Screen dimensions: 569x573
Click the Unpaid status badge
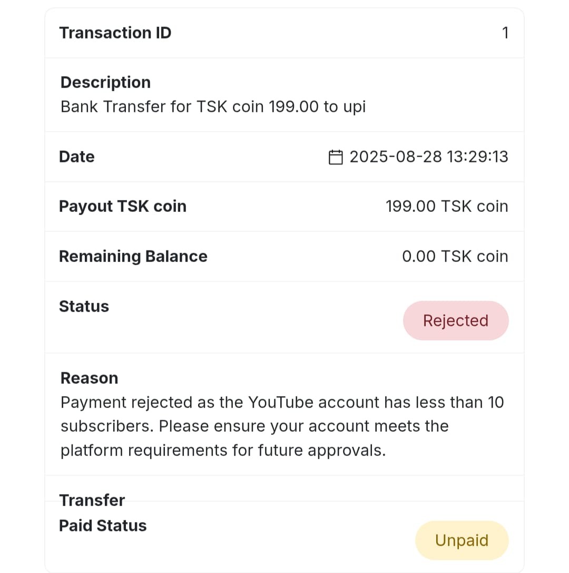(x=462, y=540)
